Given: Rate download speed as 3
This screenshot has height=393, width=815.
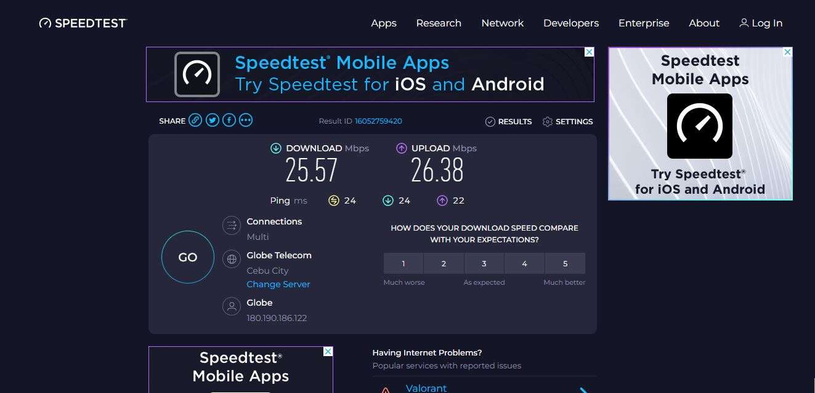Looking at the screenshot, I should point(484,263).
